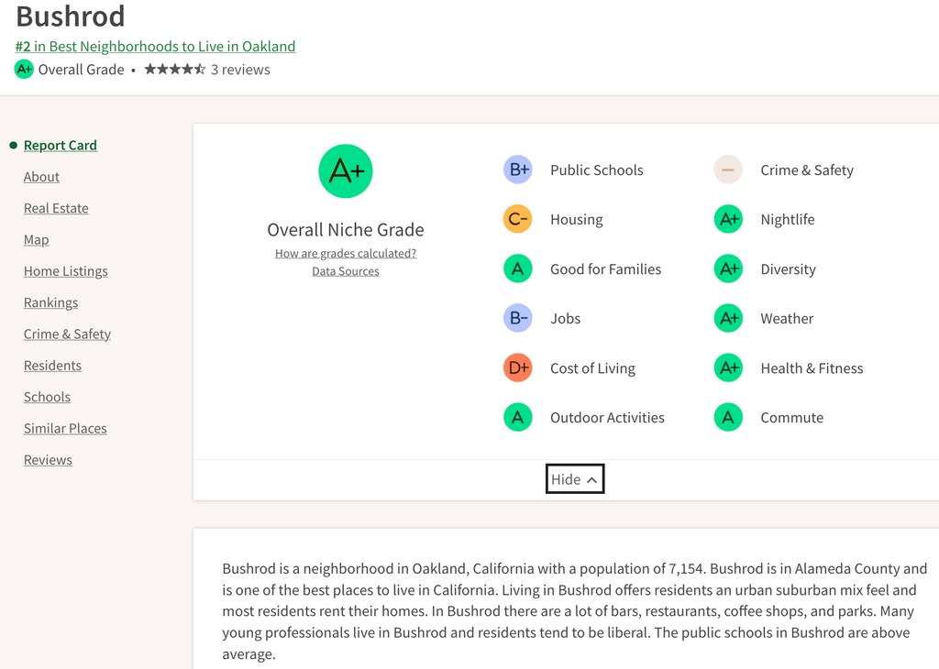Click the Crime & Safety dash grade icon
This screenshot has width=939, height=669.
tap(728, 170)
